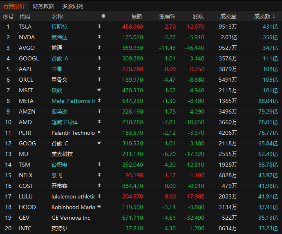
Task: Select the AVGO ticker code
Action: click(x=27, y=48)
